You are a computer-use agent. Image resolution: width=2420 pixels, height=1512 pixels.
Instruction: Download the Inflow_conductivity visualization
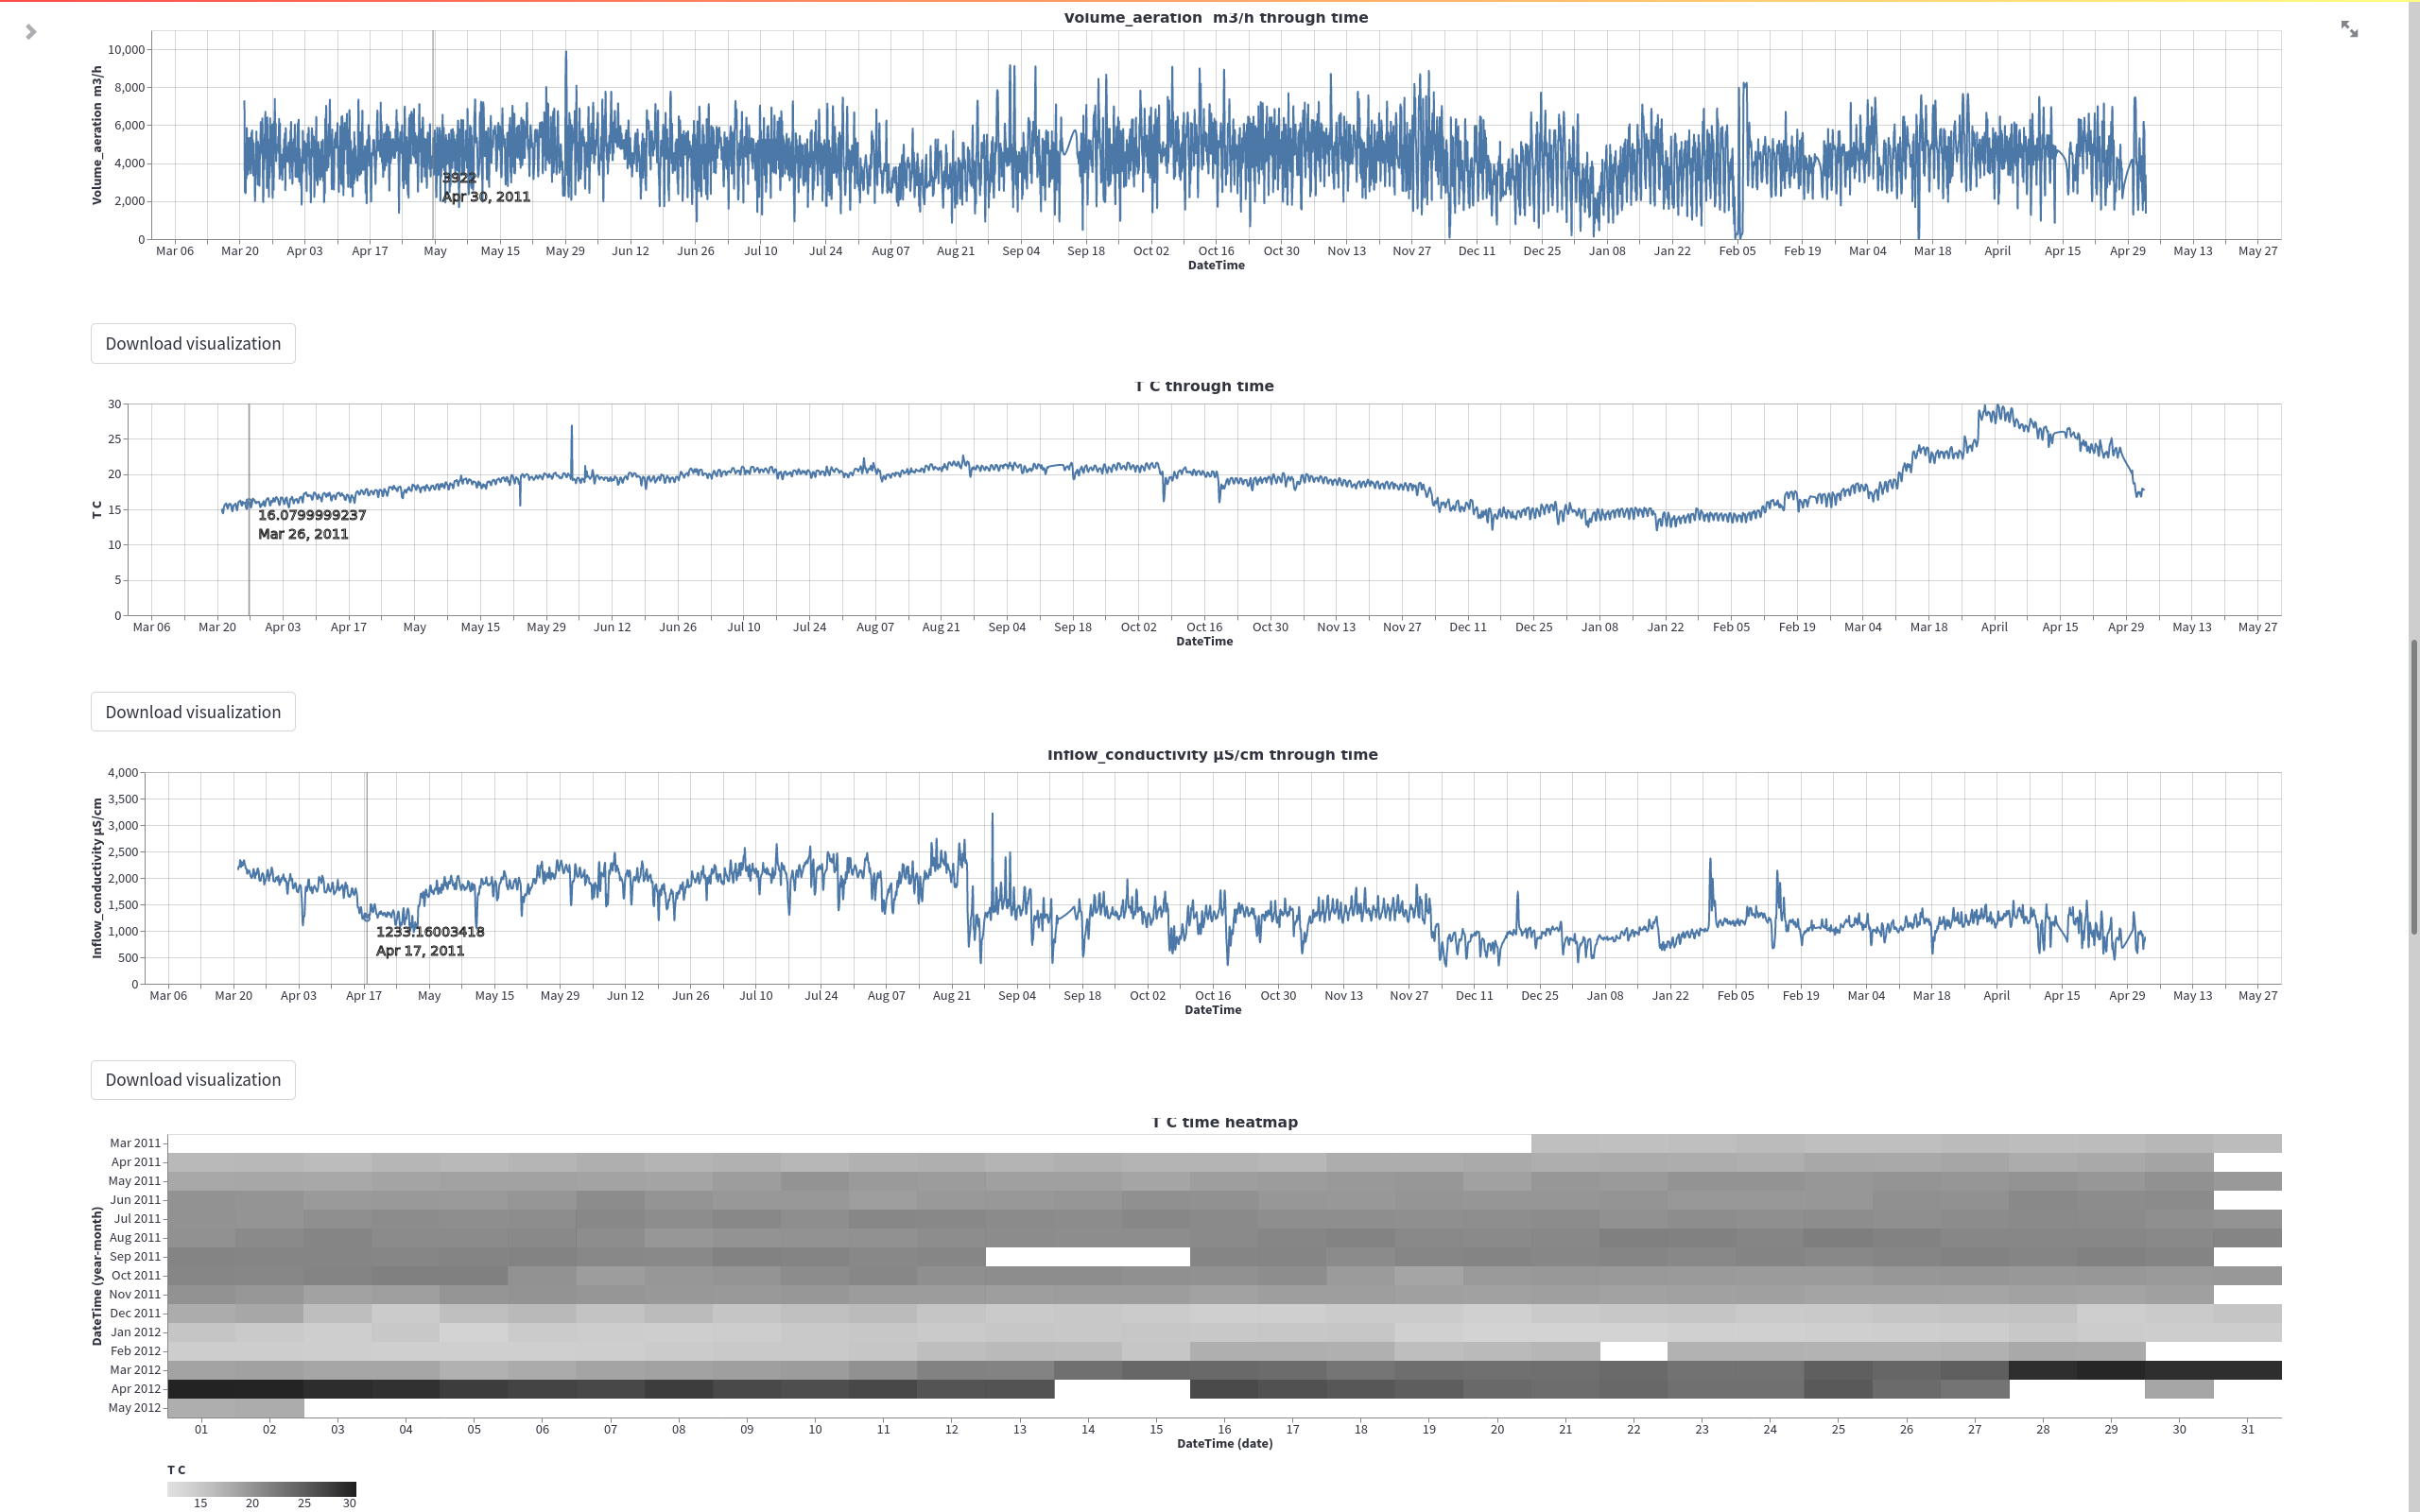pyautogui.click(x=193, y=1080)
